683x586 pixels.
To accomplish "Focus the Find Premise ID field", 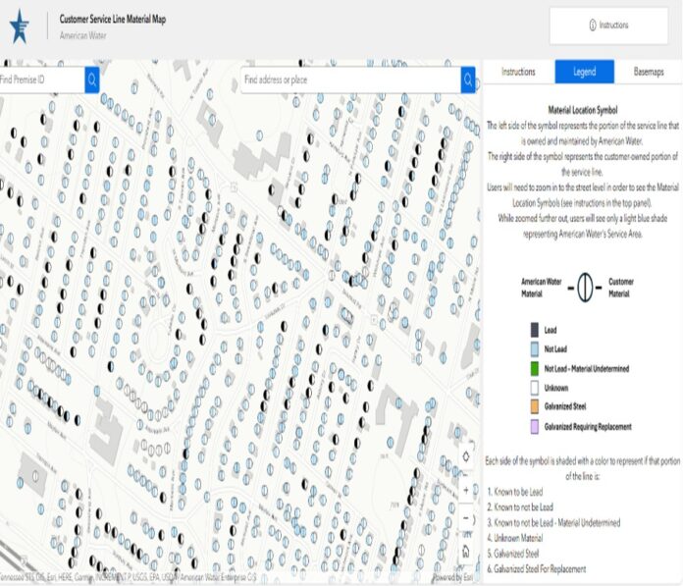I will pos(42,80).
